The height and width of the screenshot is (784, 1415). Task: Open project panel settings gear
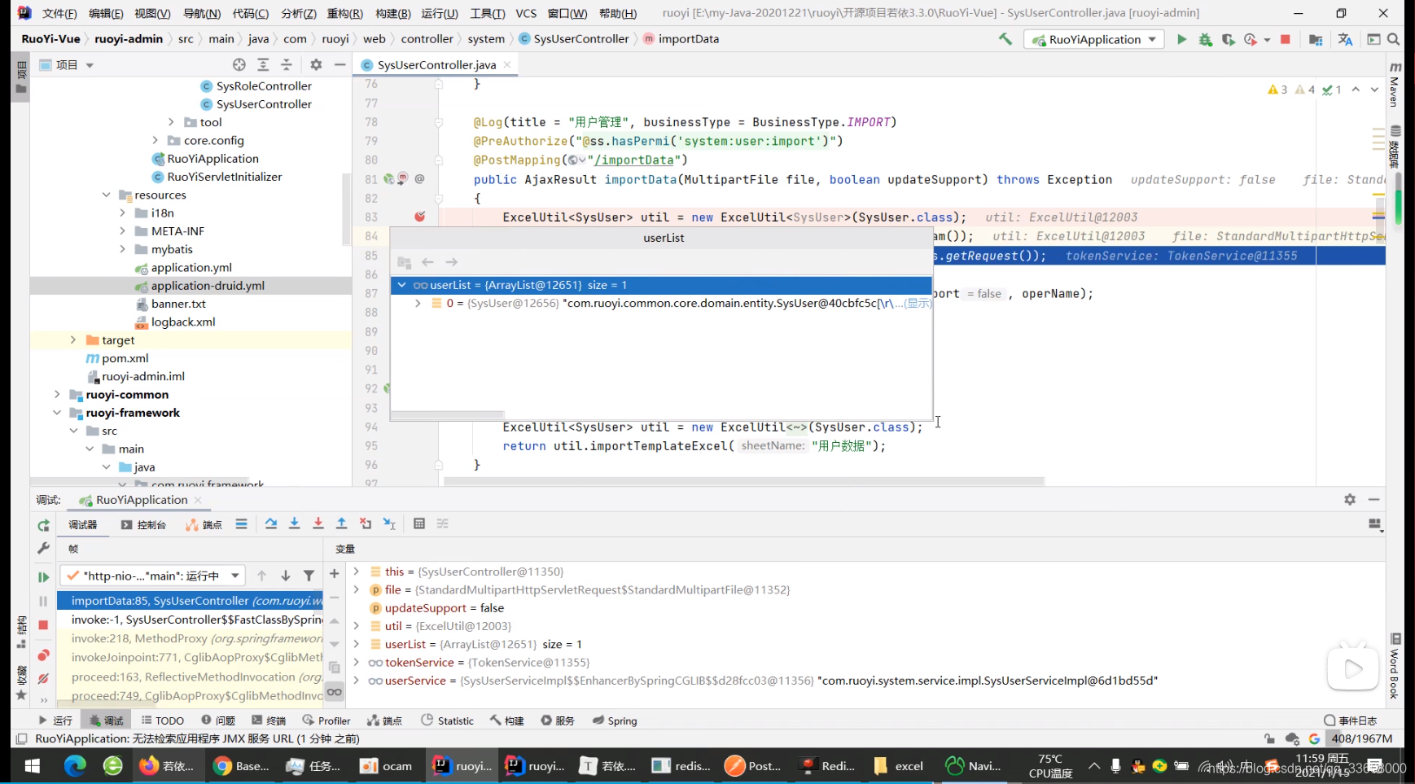[x=316, y=64]
